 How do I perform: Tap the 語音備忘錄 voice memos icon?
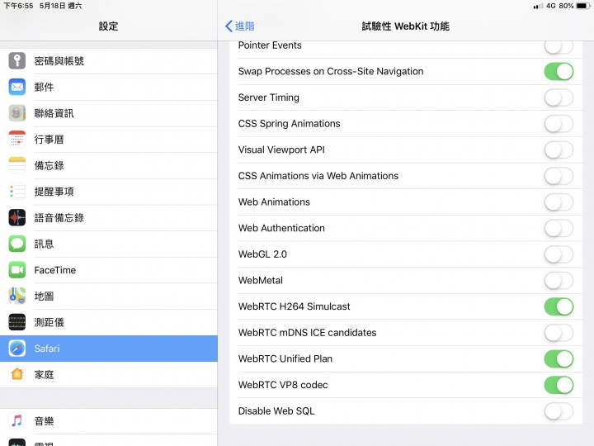pos(17,218)
